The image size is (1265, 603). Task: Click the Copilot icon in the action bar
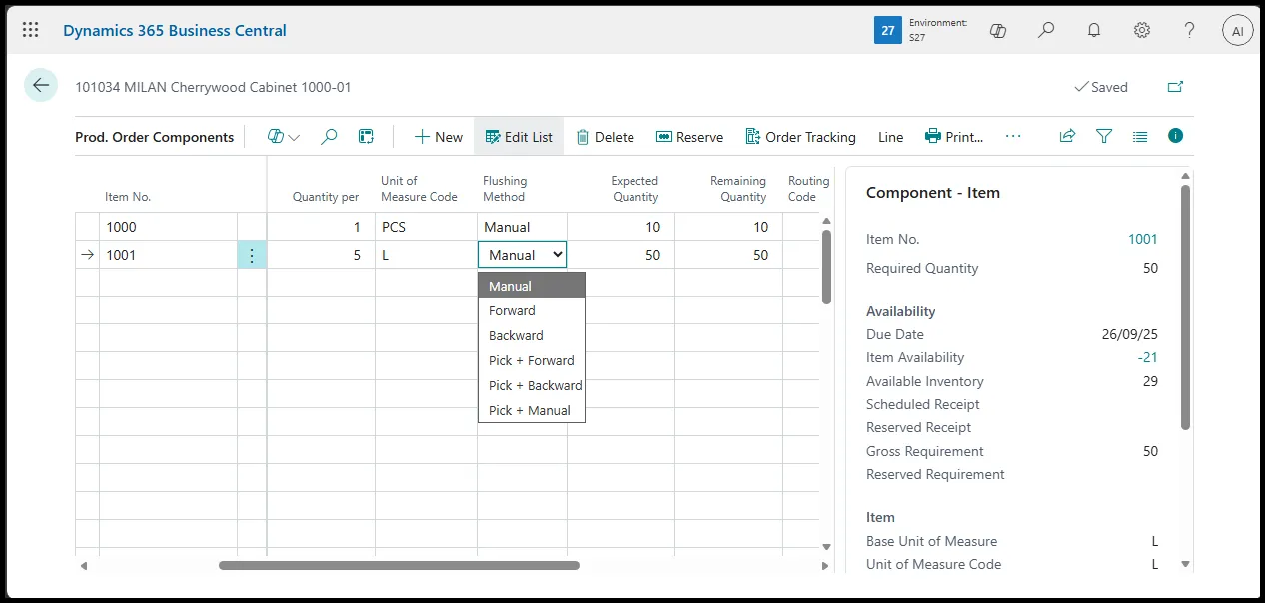click(x=276, y=137)
